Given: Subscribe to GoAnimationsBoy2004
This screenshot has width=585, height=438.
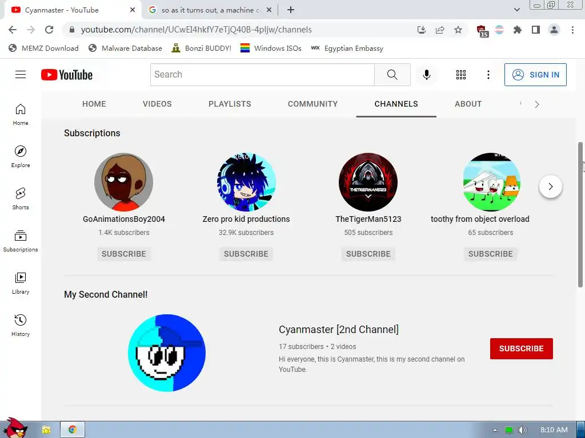Looking at the screenshot, I should point(124,254).
